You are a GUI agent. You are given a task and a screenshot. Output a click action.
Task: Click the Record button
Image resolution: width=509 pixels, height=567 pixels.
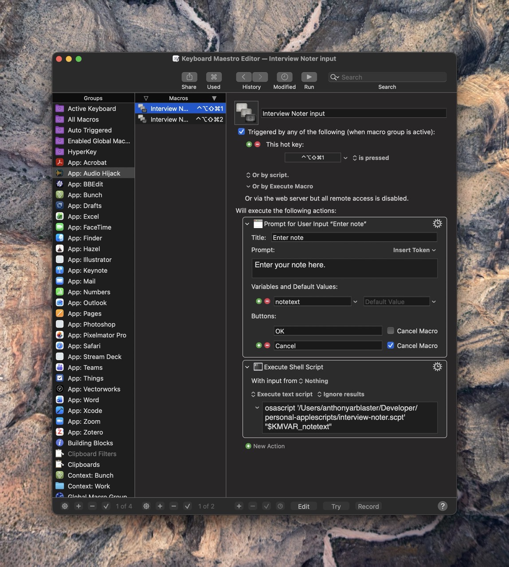click(368, 506)
